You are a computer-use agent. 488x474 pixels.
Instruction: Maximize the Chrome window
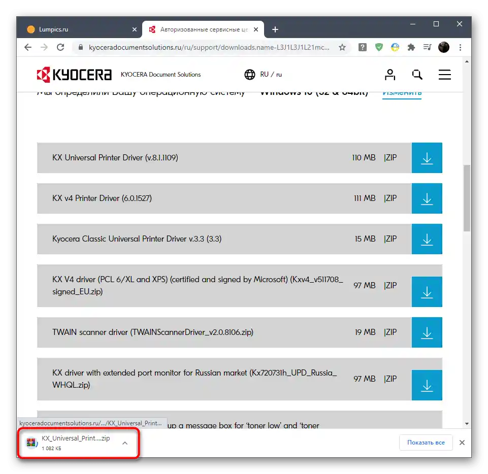tap(436, 24)
